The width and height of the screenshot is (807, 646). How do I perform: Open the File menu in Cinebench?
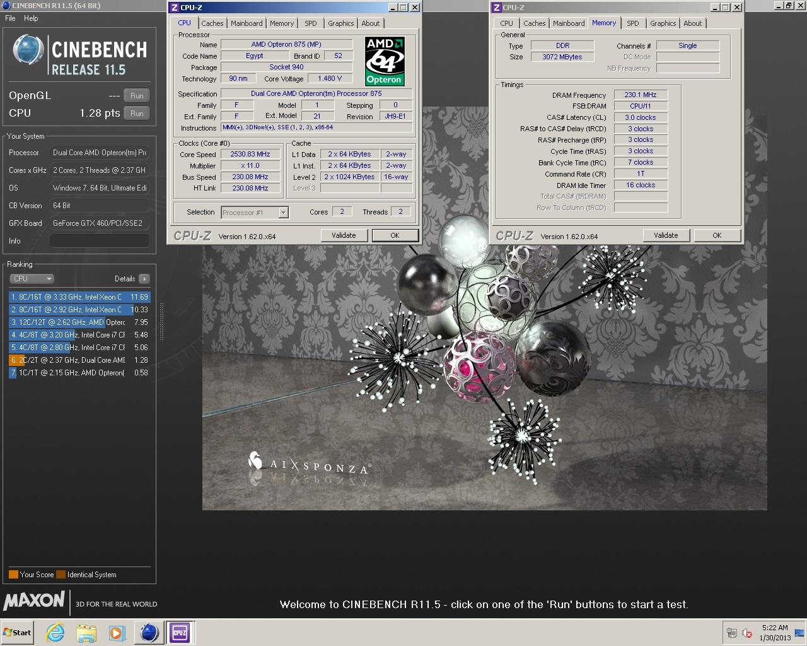tap(10, 18)
